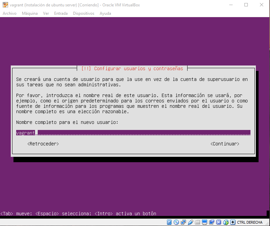Open the display settings monitor icon

pos(204,222)
